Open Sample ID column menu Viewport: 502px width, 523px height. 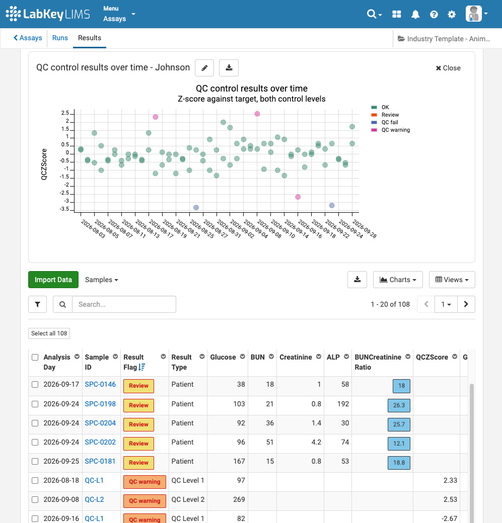[x=115, y=357]
